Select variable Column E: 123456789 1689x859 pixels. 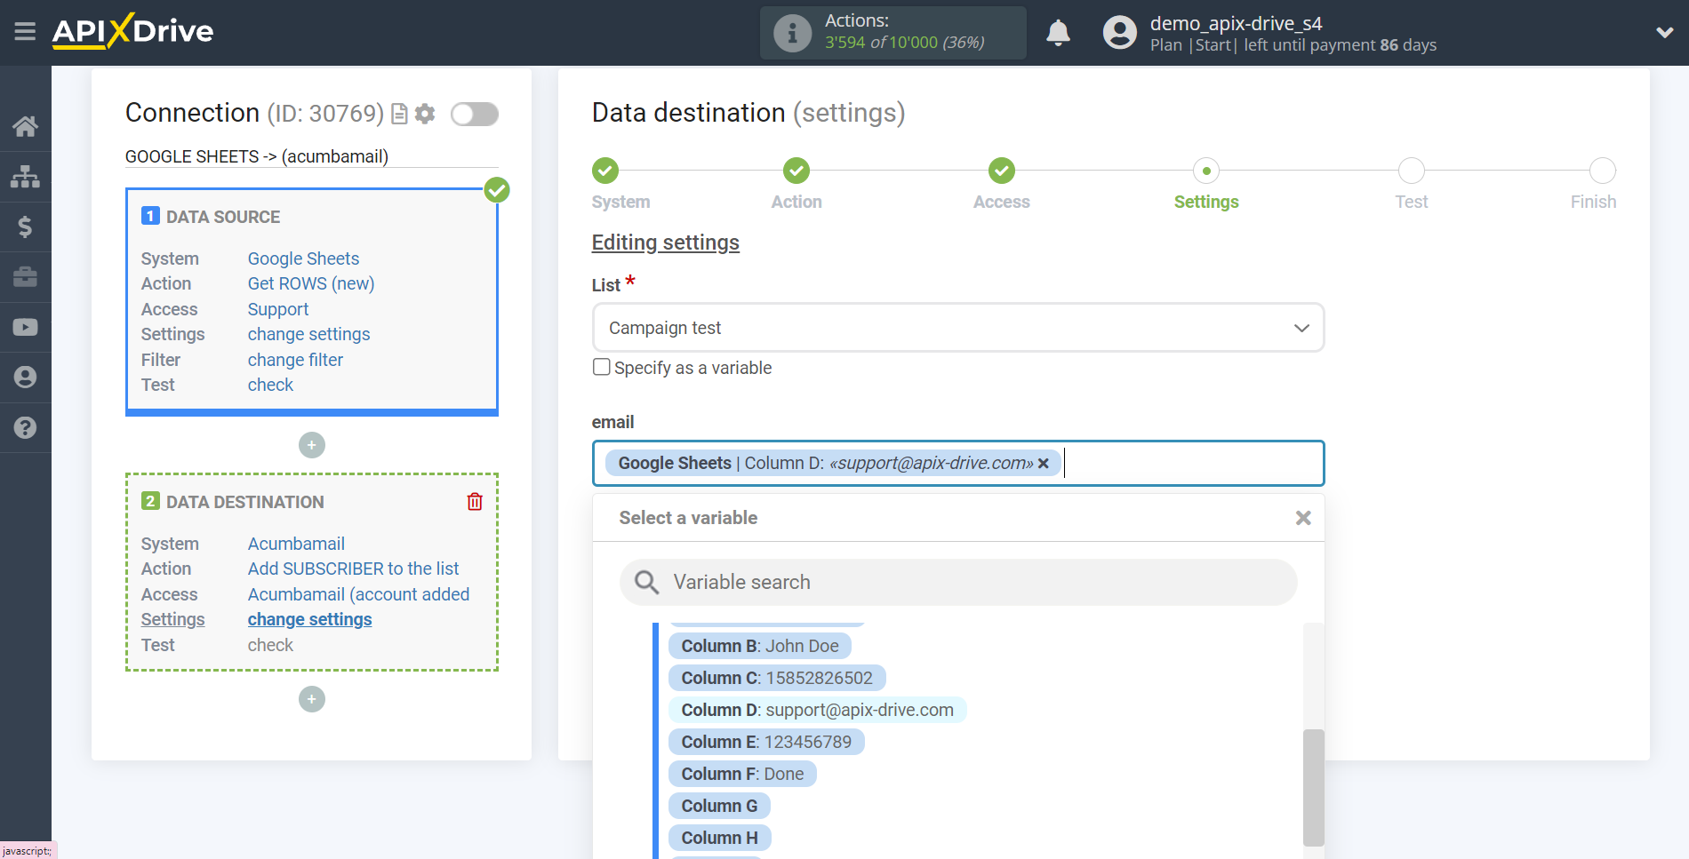[766, 742]
